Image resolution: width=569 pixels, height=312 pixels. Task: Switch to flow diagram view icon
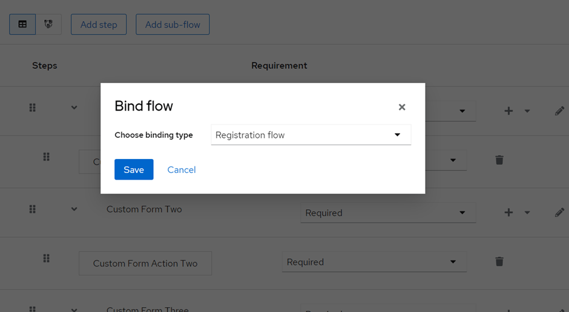click(48, 24)
